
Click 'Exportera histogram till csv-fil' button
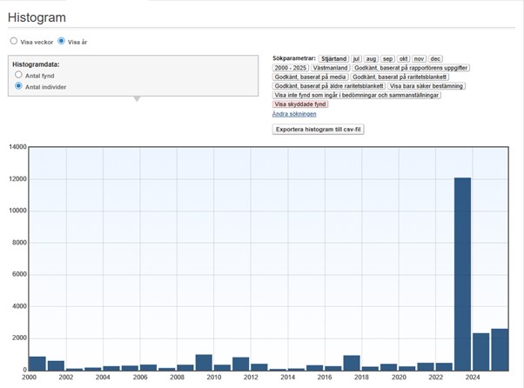coord(316,129)
